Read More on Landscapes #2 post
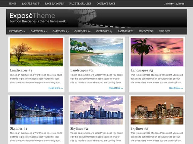Image resolution: width=193 pixels, height=144 pixels. tap(116, 88)
